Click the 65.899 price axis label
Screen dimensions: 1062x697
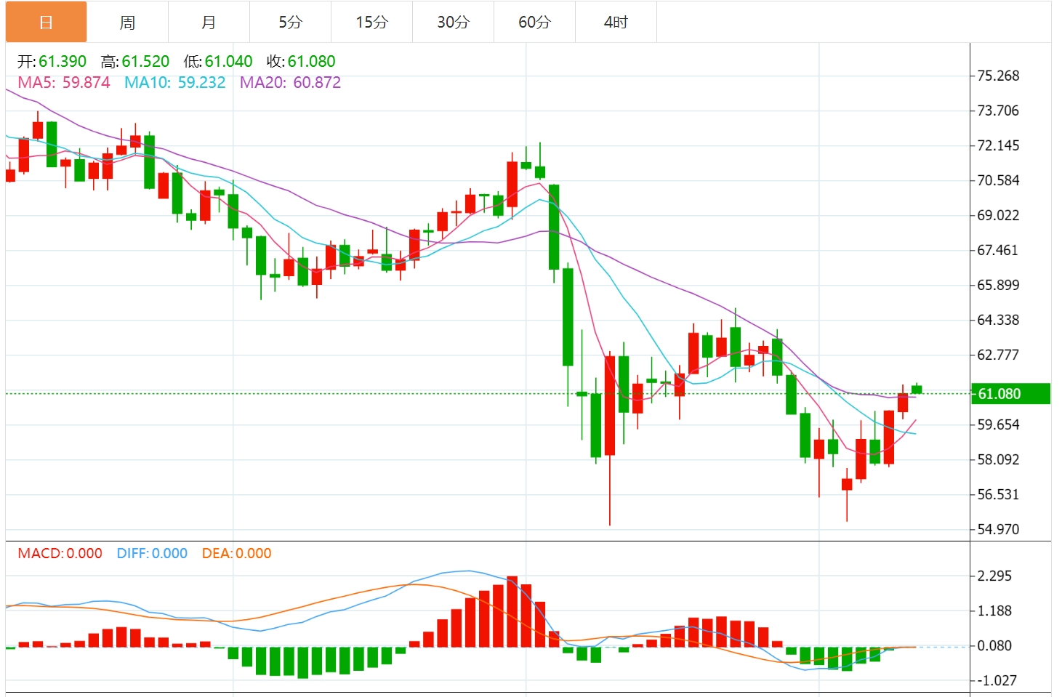pyautogui.click(x=998, y=285)
